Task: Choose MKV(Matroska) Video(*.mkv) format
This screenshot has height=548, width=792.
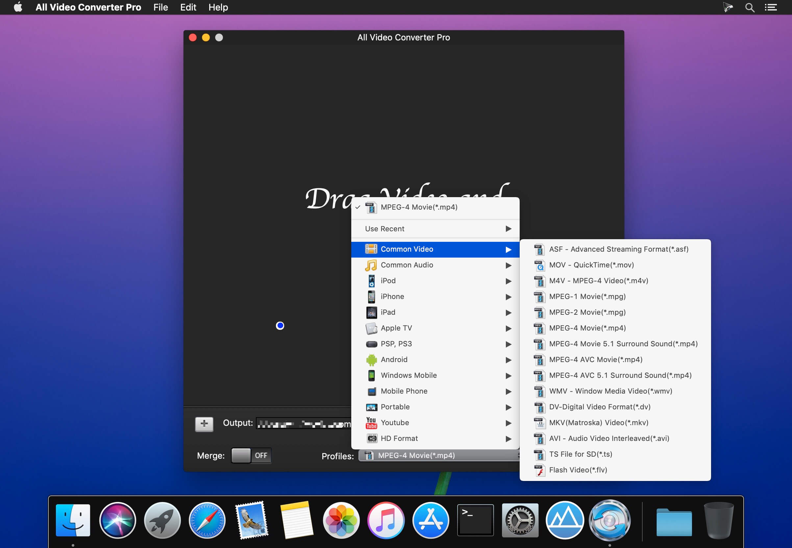Action: coord(598,423)
